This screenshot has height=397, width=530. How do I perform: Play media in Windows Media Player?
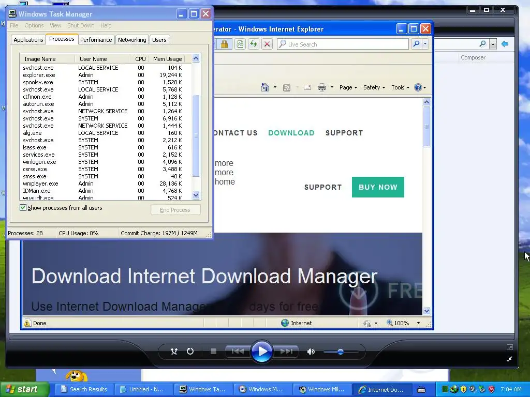point(261,352)
